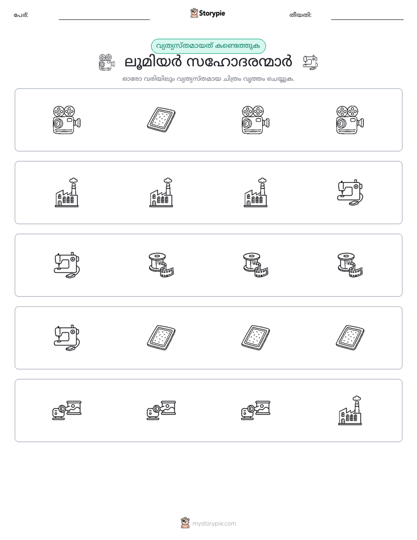The image size is (417, 540).
Task: Click the movie camera icon beside title
Action: coord(107,63)
